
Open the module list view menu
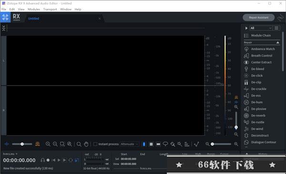click(276, 28)
